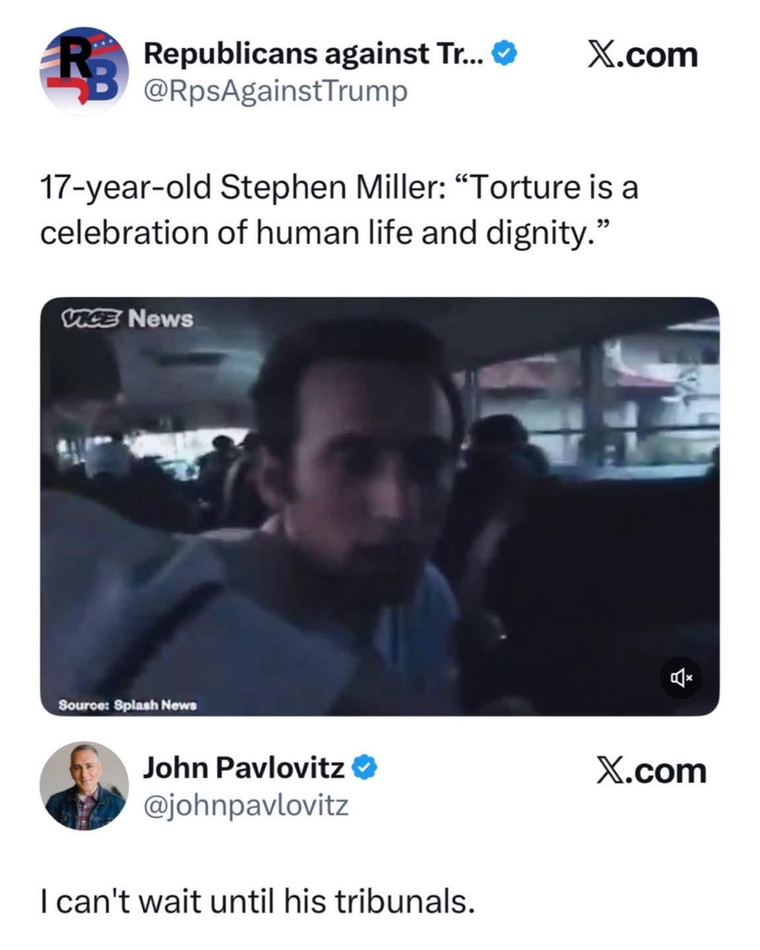
Task: Open John Pavlovitz profile photo
Action: point(84,785)
